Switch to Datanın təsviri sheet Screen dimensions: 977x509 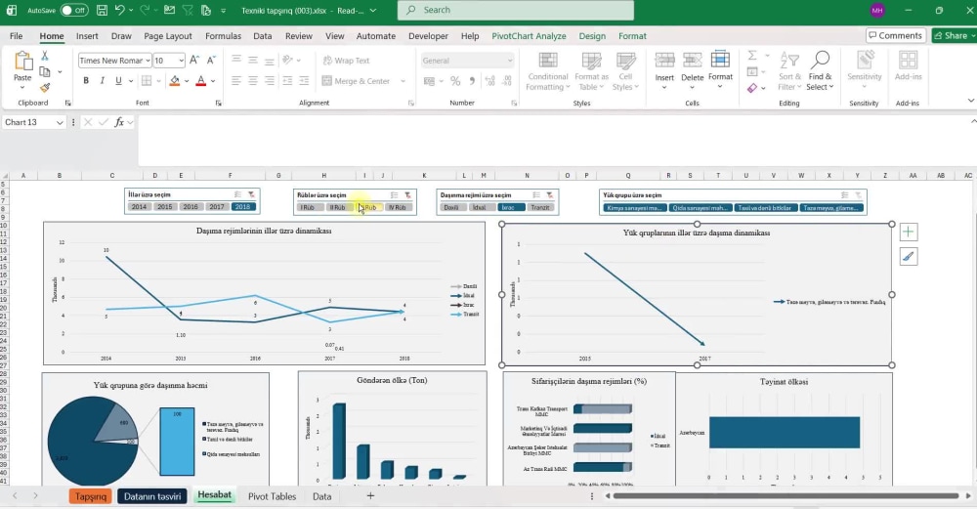point(152,496)
